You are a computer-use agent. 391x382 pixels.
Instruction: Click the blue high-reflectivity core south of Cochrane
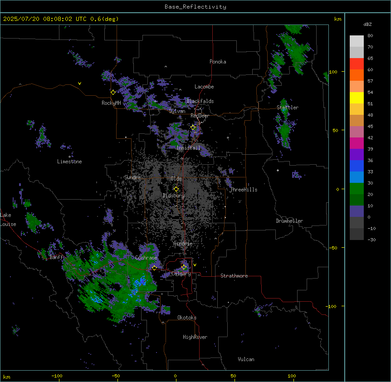140,282
